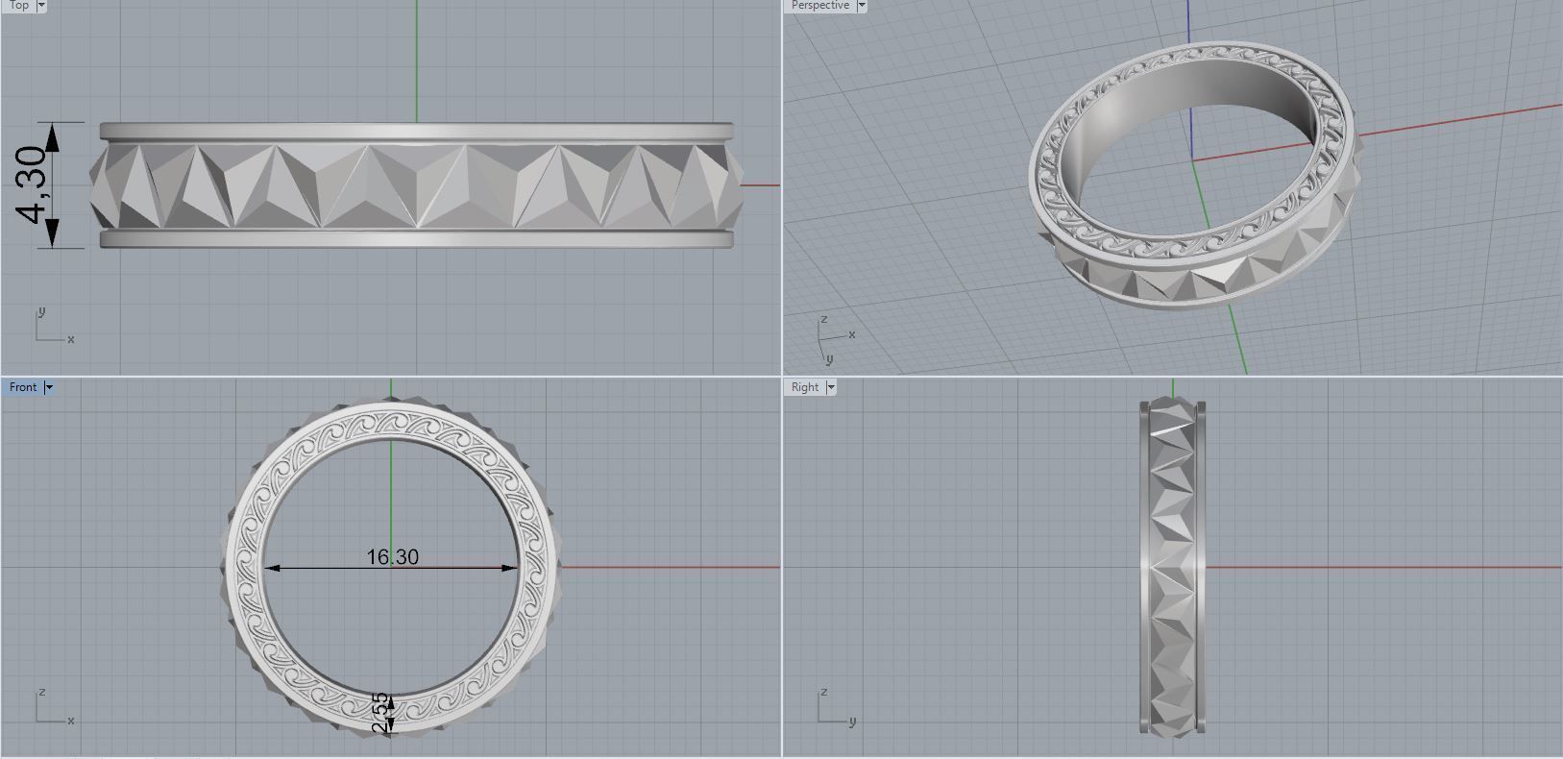The image size is (1563, 759).
Task: Select the 2.55 thickness dimension text
Action: (381, 713)
